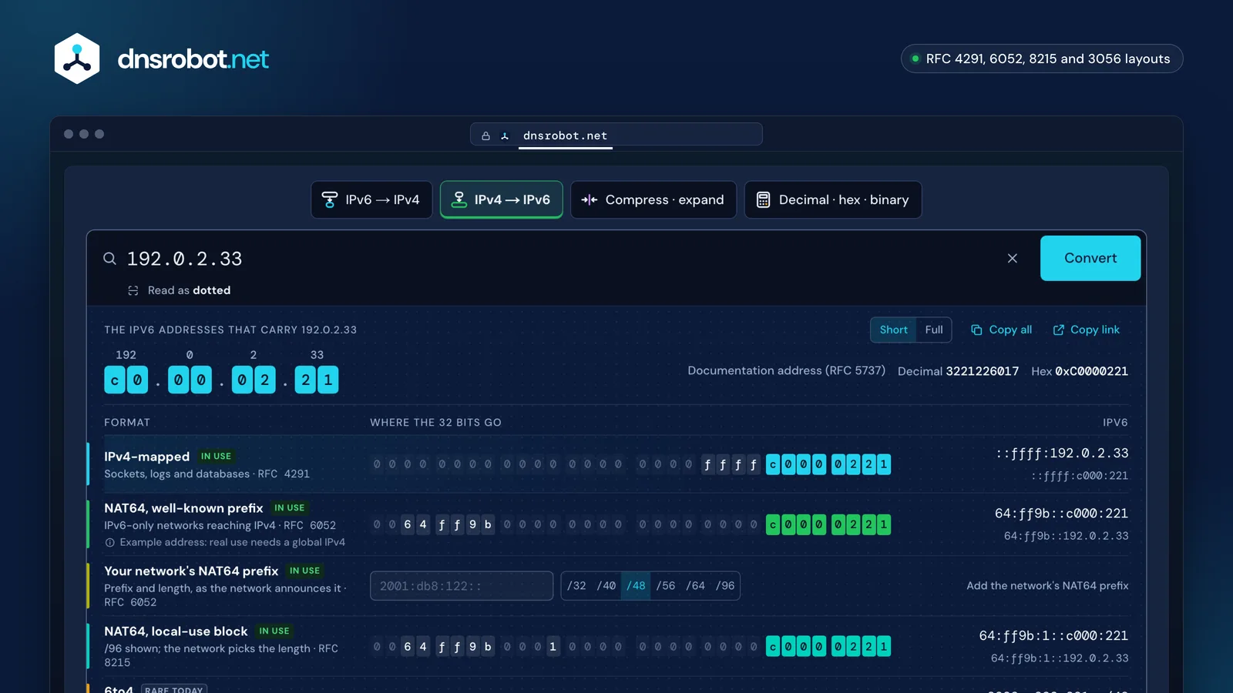Viewport: 1233px width, 693px height.
Task: Click the Read as dotted scan icon
Action: pos(133,290)
